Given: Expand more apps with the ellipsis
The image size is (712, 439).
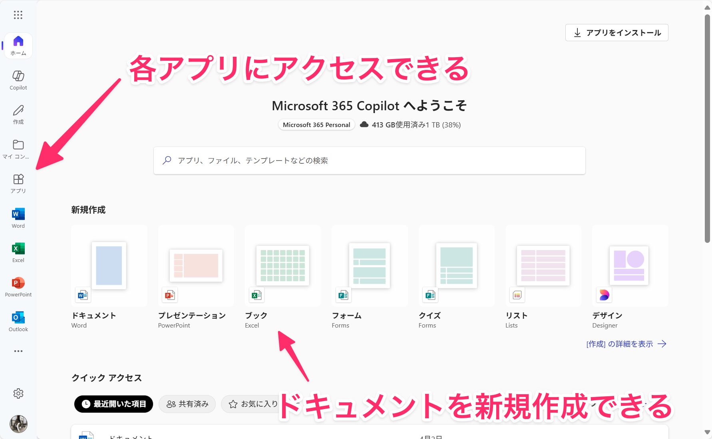Looking at the screenshot, I should point(18,351).
